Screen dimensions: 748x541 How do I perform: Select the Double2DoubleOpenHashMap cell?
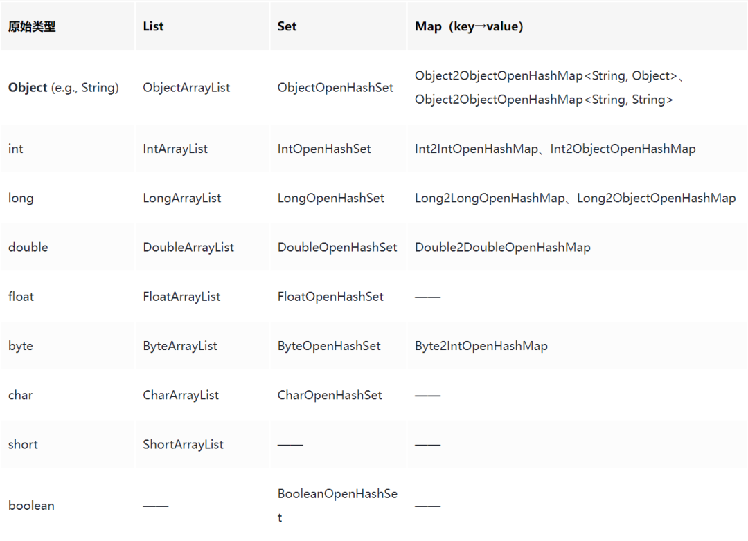point(503,248)
